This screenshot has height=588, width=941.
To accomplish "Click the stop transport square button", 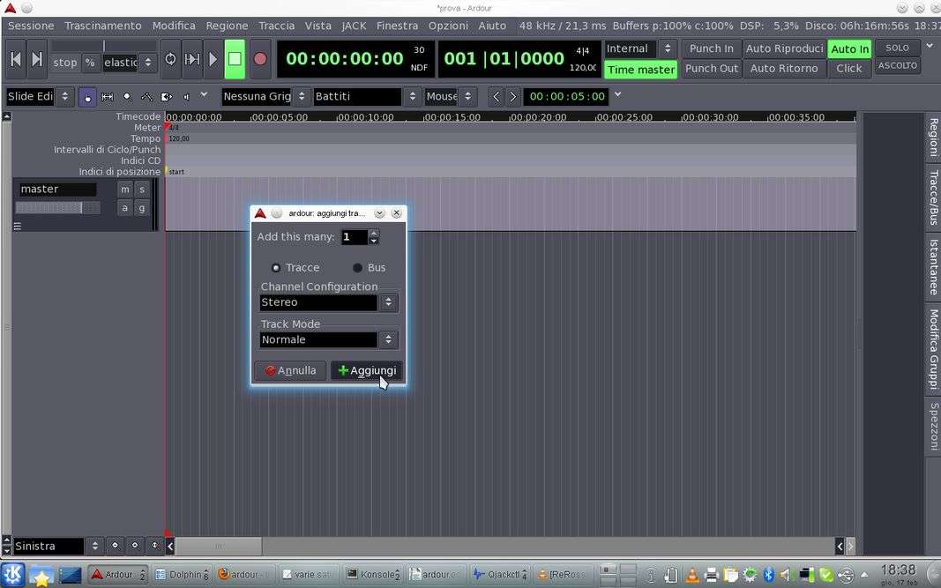I will click(235, 59).
